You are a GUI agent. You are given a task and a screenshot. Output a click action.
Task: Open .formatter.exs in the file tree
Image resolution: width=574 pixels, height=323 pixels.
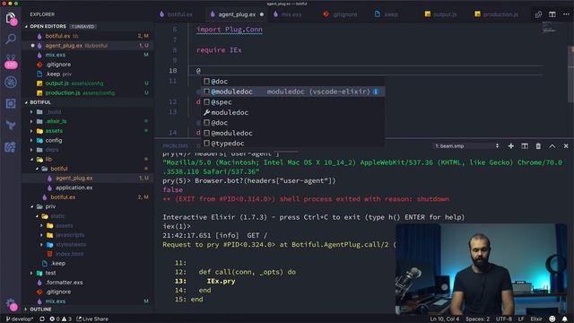[64, 283]
